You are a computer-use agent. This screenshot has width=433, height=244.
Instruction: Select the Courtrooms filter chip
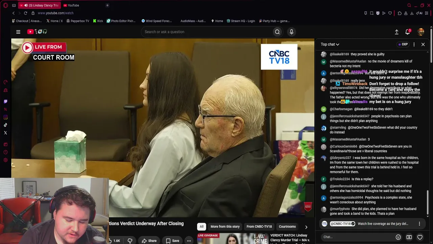(x=287, y=226)
